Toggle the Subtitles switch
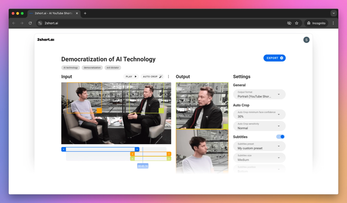The height and width of the screenshot is (203, 347). 280,137
